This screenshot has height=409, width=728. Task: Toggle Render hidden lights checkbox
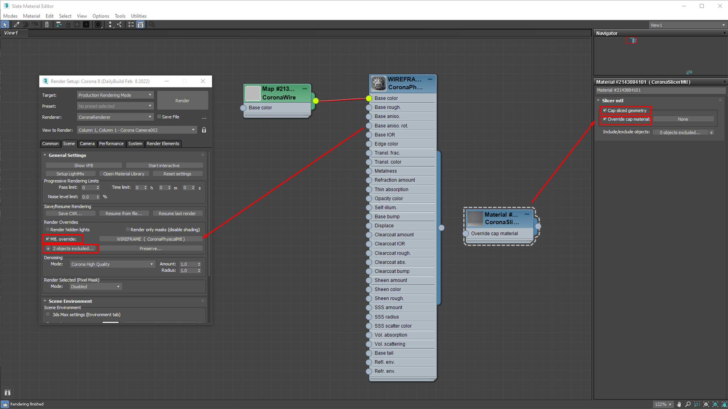[x=47, y=229]
